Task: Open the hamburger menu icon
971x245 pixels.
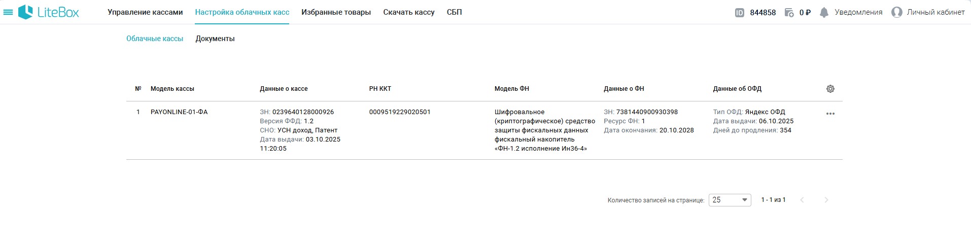Action: pos(8,12)
